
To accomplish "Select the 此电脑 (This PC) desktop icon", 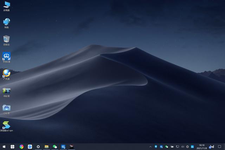I will [6, 6].
